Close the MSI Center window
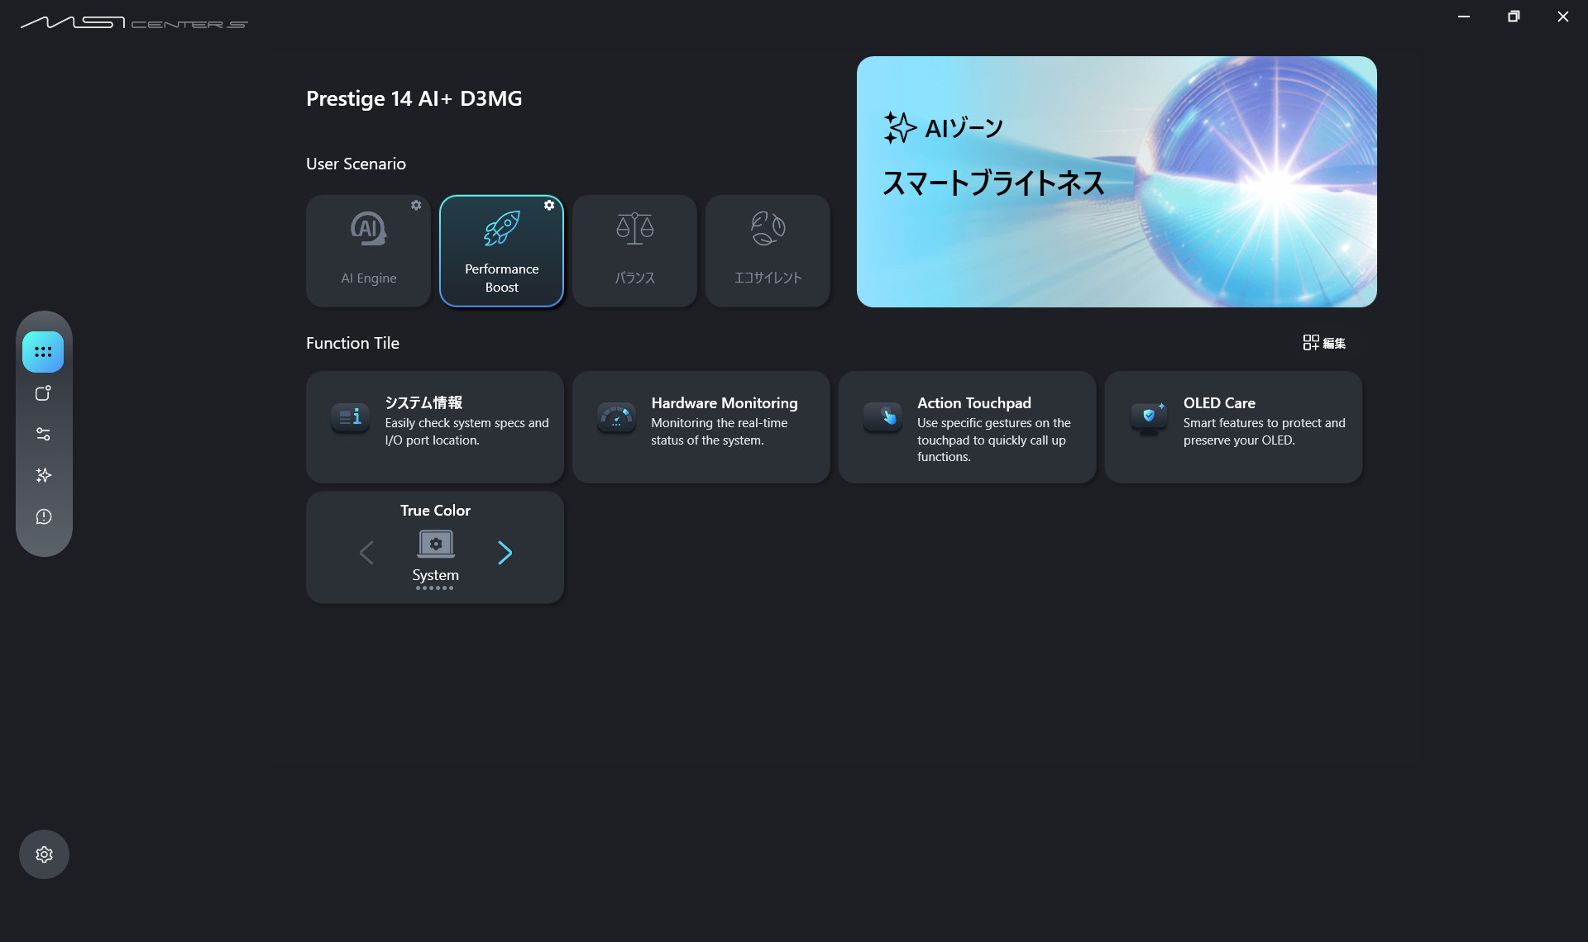This screenshot has height=942, width=1588. tap(1563, 17)
